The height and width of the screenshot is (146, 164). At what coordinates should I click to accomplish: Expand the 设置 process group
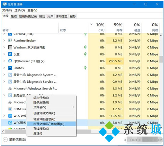[4, 54]
